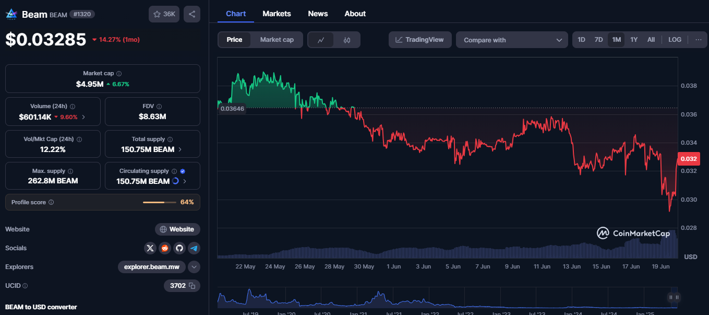Set chart range to All
The width and height of the screenshot is (709, 315).
tap(651, 40)
